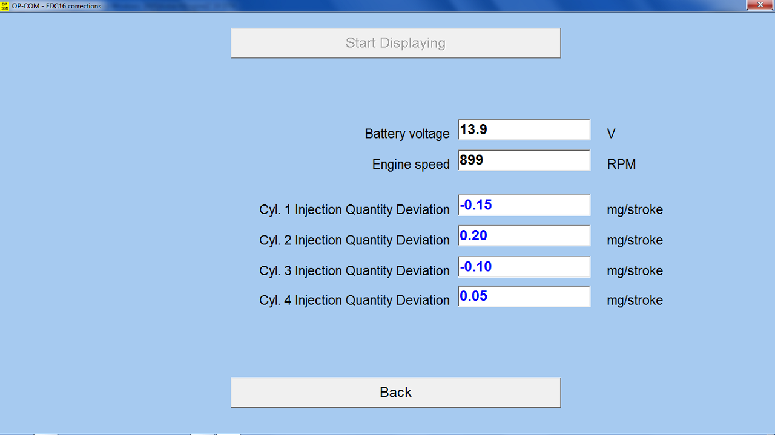Click the Cyl. 1 Injection Quantity Deviation label
Image resolution: width=775 pixels, height=435 pixels.
point(354,210)
